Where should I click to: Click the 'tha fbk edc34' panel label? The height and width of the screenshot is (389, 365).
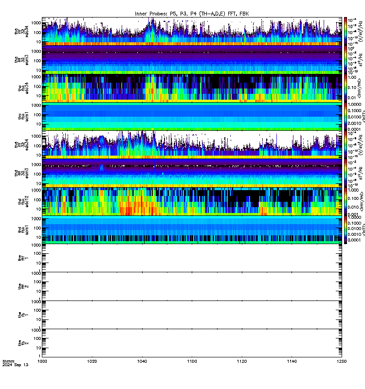point(23,88)
